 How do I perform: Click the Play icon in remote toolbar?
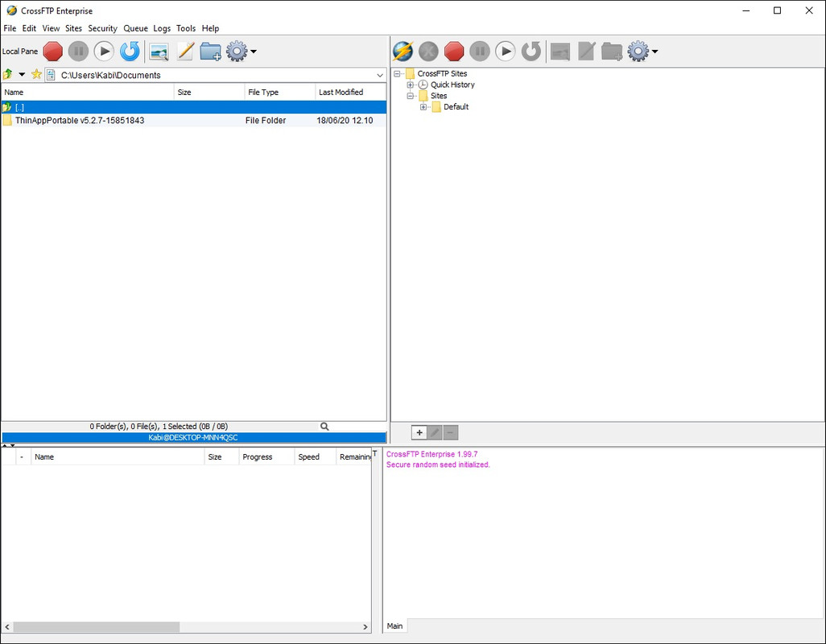click(x=506, y=51)
